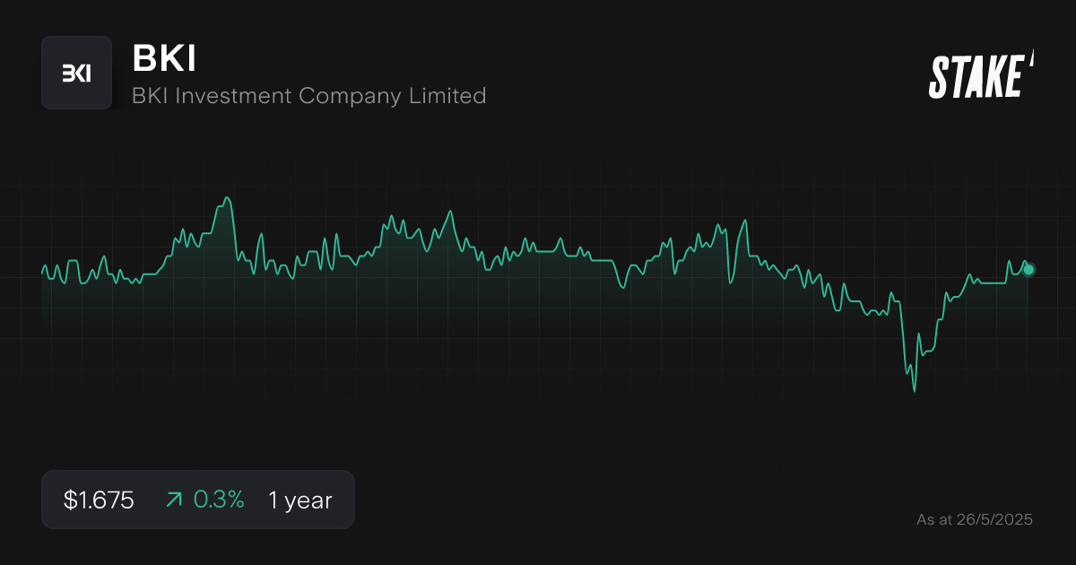Toggle the 0.3% percentage change display
This screenshot has width=1076, height=565.
(220, 500)
